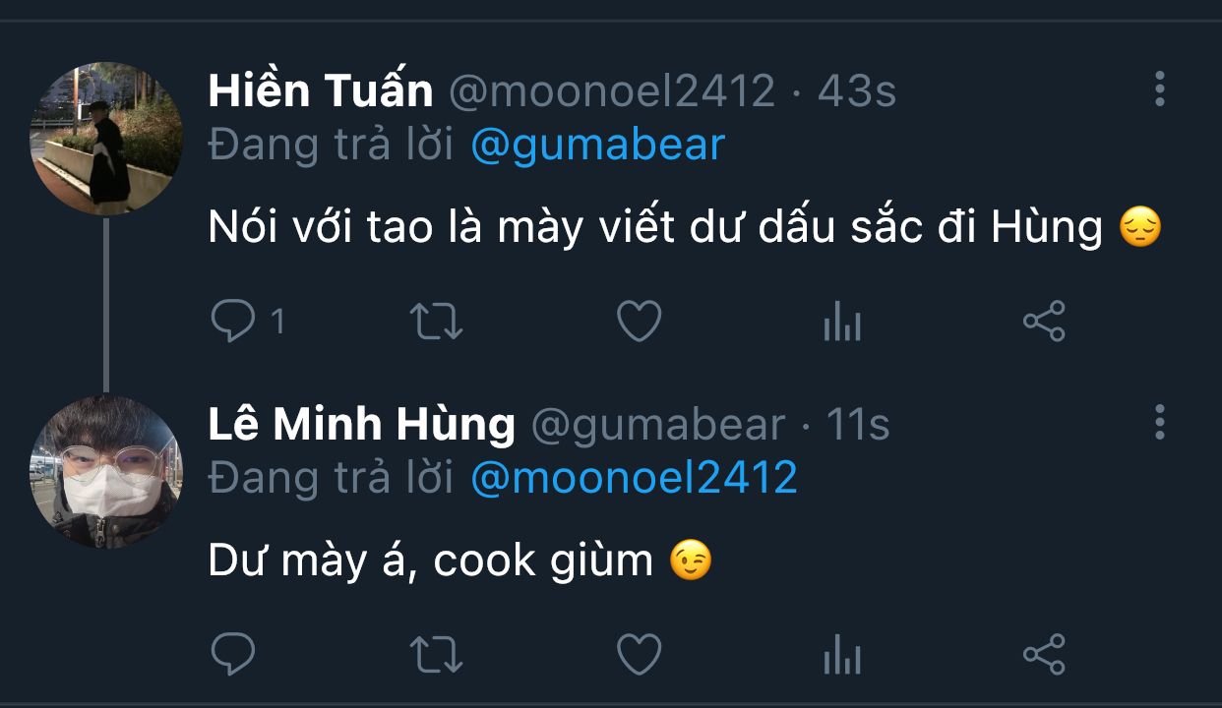1222x708 pixels.
Task: Reply to Lê Minh Hùng's tweet
Action: [x=233, y=654]
